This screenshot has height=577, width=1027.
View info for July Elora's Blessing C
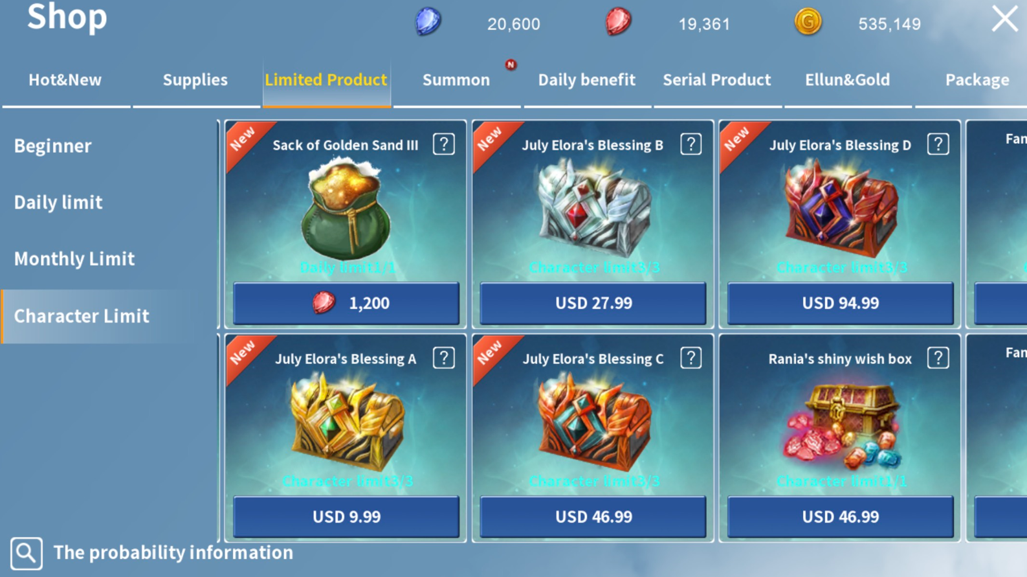[x=691, y=358]
